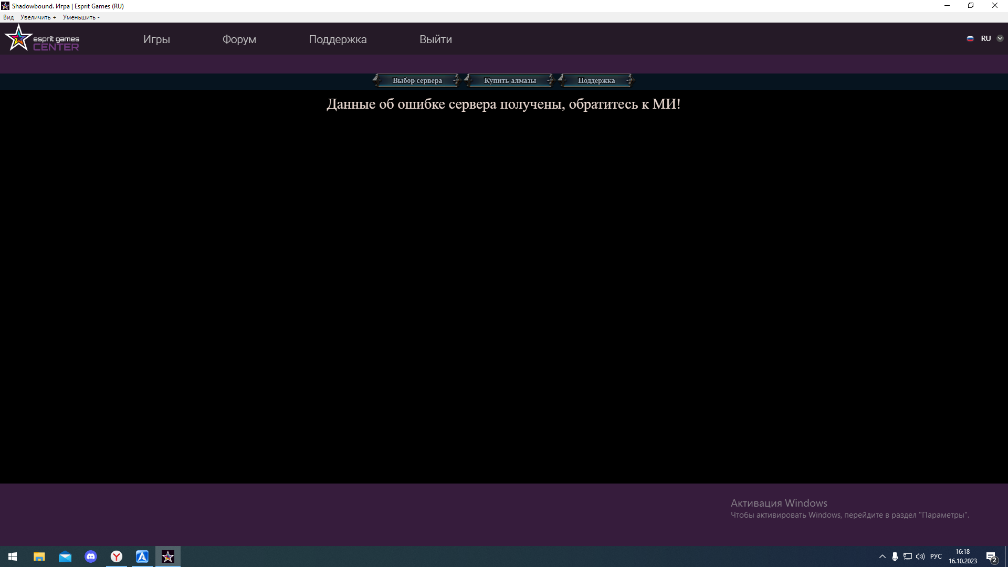
Task: Open Windows Start menu
Action: click(13, 556)
